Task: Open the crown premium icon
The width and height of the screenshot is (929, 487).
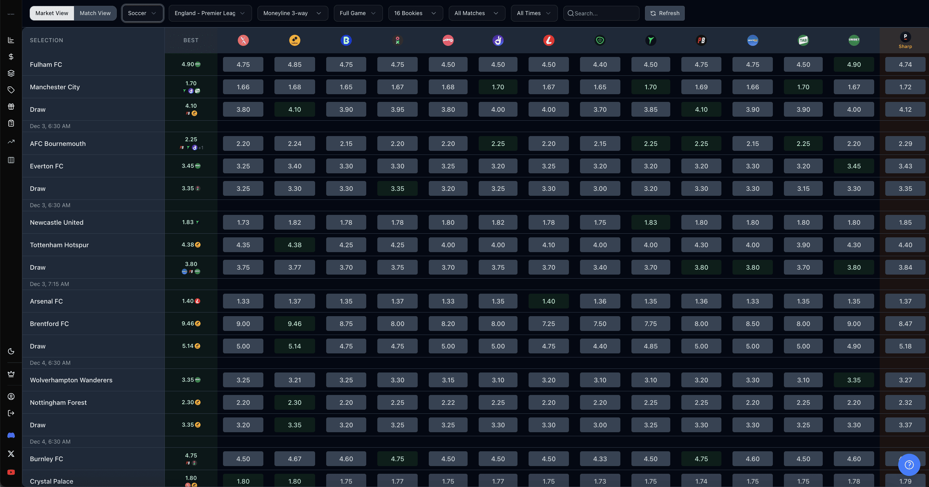Action: point(11,374)
